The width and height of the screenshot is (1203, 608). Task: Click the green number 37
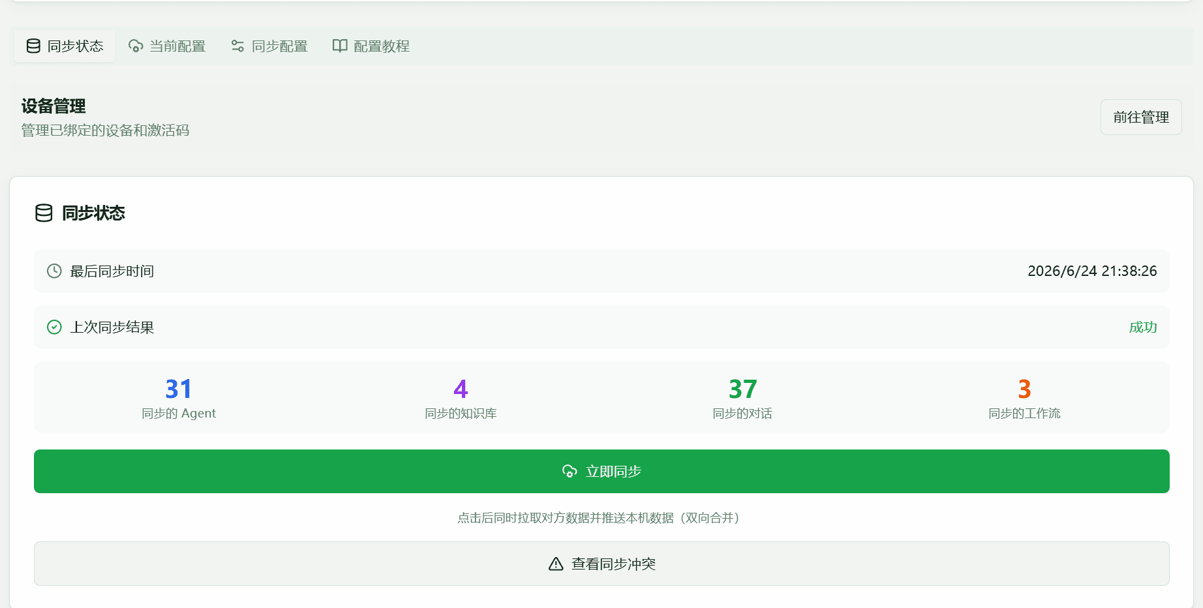tap(742, 389)
